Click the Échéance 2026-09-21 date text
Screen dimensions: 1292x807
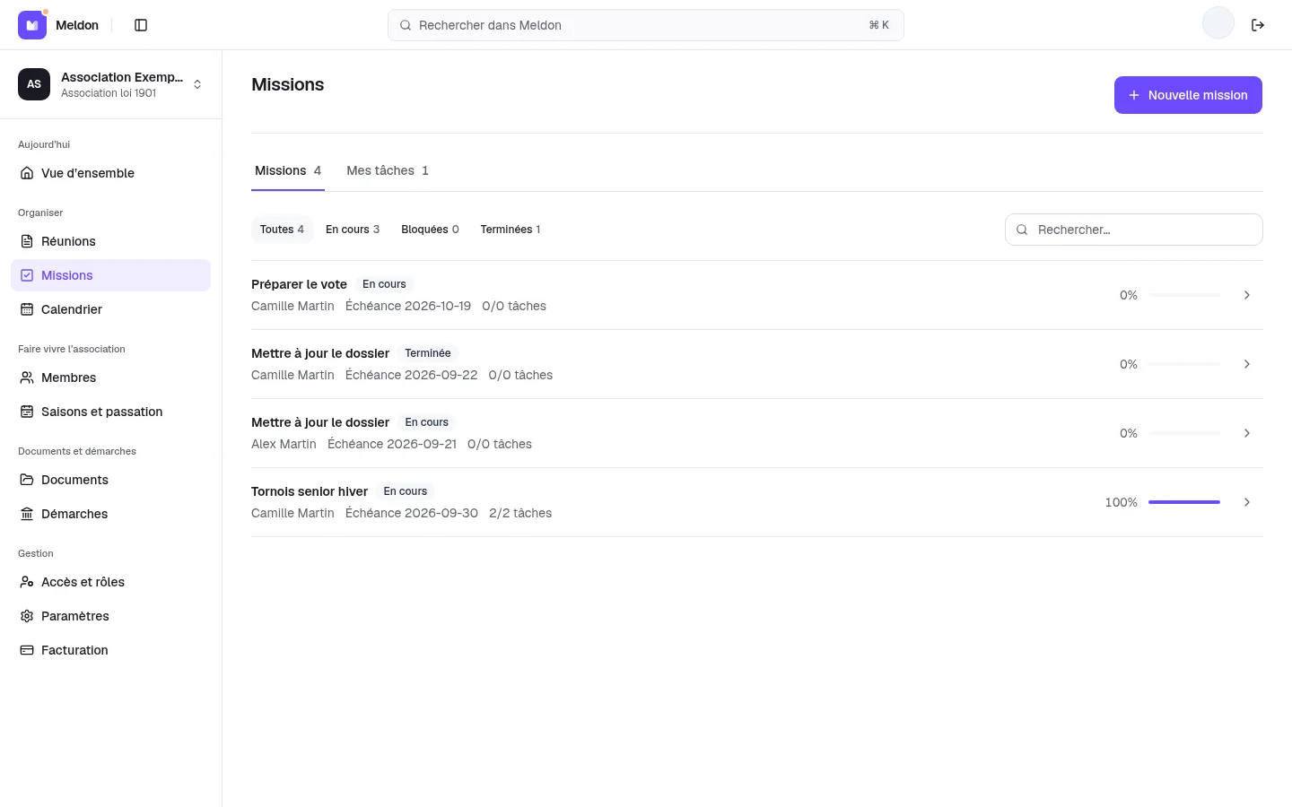(x=392, y=444)
